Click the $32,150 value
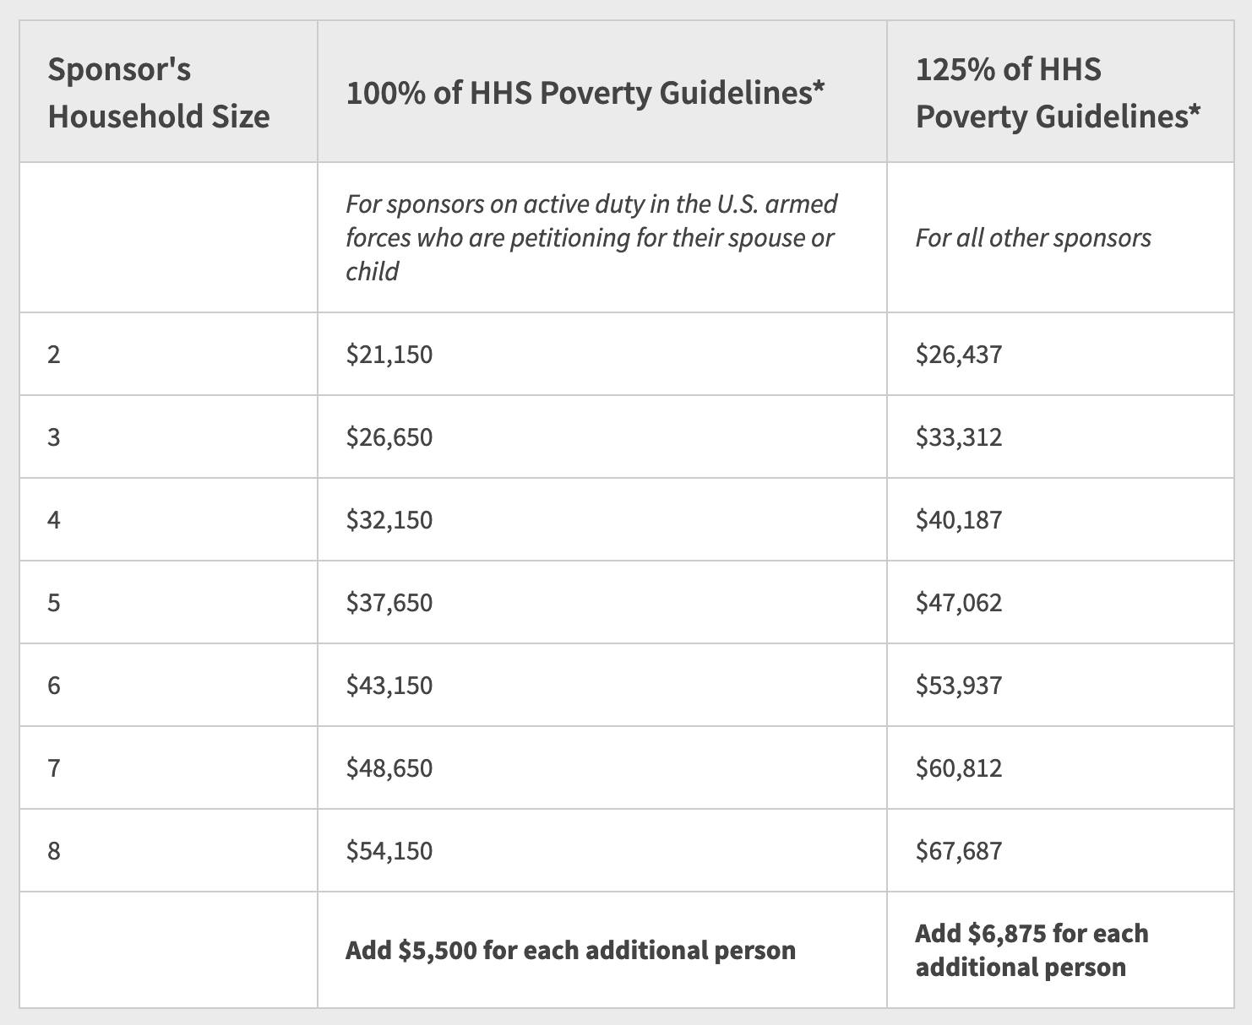 389,520
